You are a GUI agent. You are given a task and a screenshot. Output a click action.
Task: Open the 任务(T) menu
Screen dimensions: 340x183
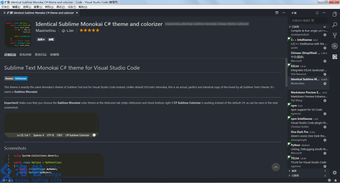click(x=72, y=7)
